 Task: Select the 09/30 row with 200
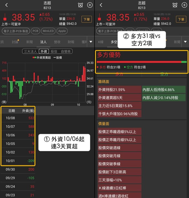18,169
